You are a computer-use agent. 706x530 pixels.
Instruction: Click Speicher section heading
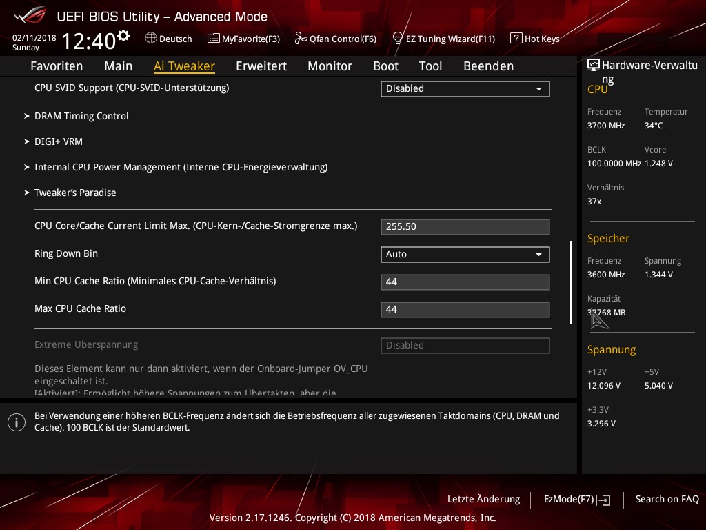click(608, 238)
